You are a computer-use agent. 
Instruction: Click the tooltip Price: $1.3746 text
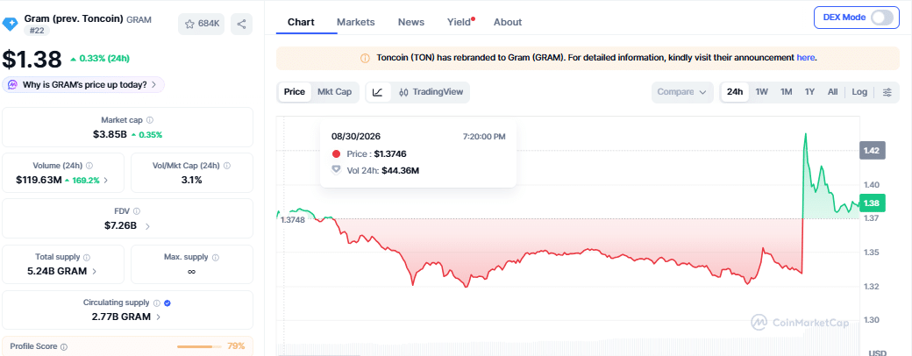[375, 154]
